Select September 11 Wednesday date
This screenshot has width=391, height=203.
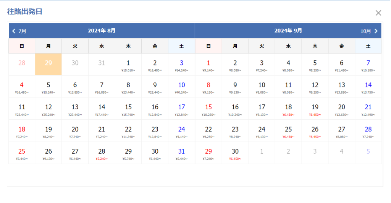click(288, 87)
